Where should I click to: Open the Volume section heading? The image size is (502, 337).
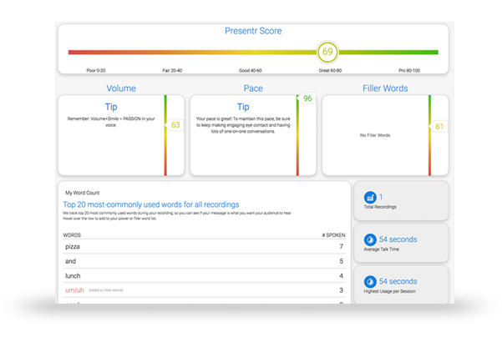pos(121,88)
